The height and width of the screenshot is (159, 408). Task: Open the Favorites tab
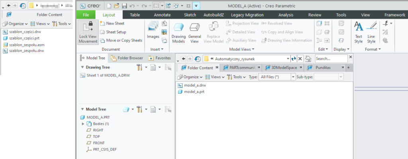tap(160, 58)
